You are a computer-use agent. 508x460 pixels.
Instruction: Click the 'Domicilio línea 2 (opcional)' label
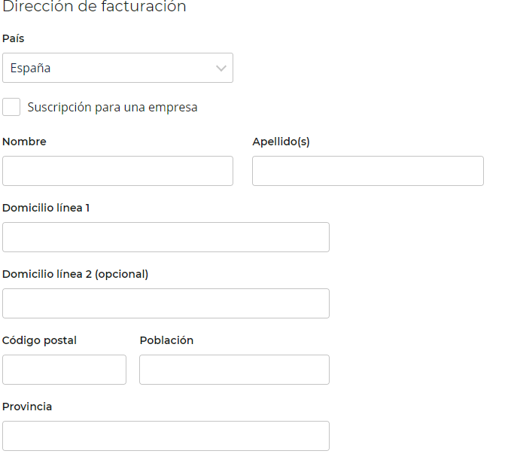[x=75, y=274]
